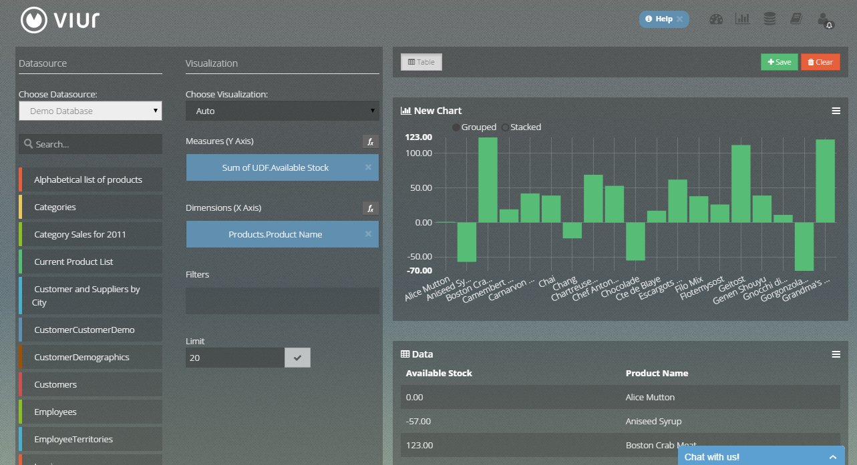857x465 pixels.
Task: Click the New Chart panel title
Action: (438, 111)
